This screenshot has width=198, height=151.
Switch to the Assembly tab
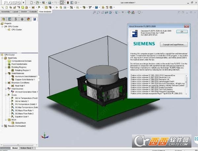[x=5, y=12]
